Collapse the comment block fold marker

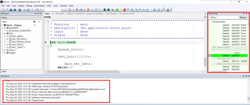[x=48, y=21]
